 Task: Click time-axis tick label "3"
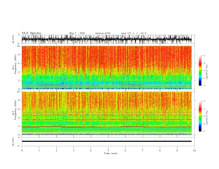pyautogui.click(x=74, y=150)
